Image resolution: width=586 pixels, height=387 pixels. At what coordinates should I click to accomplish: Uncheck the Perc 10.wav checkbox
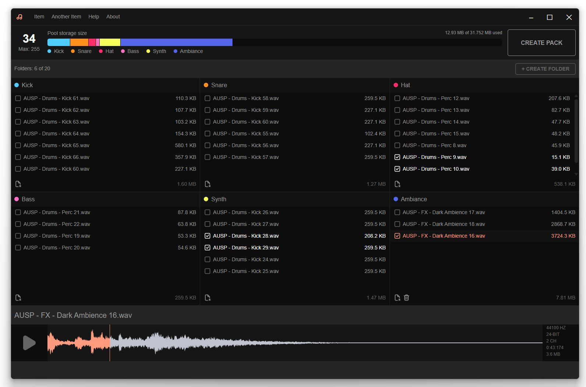pyautogui.click(x=397, y=169)
